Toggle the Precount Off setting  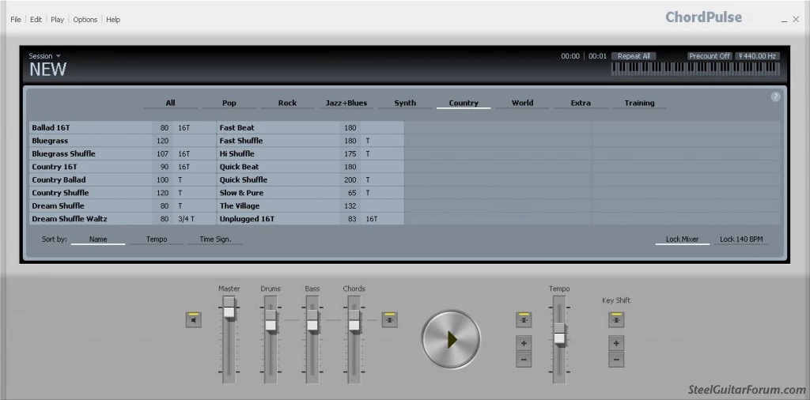tap(709, 56)
